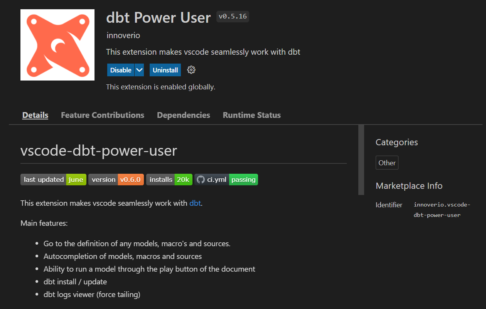Image resolution: width=486 pixels, height=309 pixels.
Task: Open the Feature Contributions tab
Action: click(x=103, y=115)
